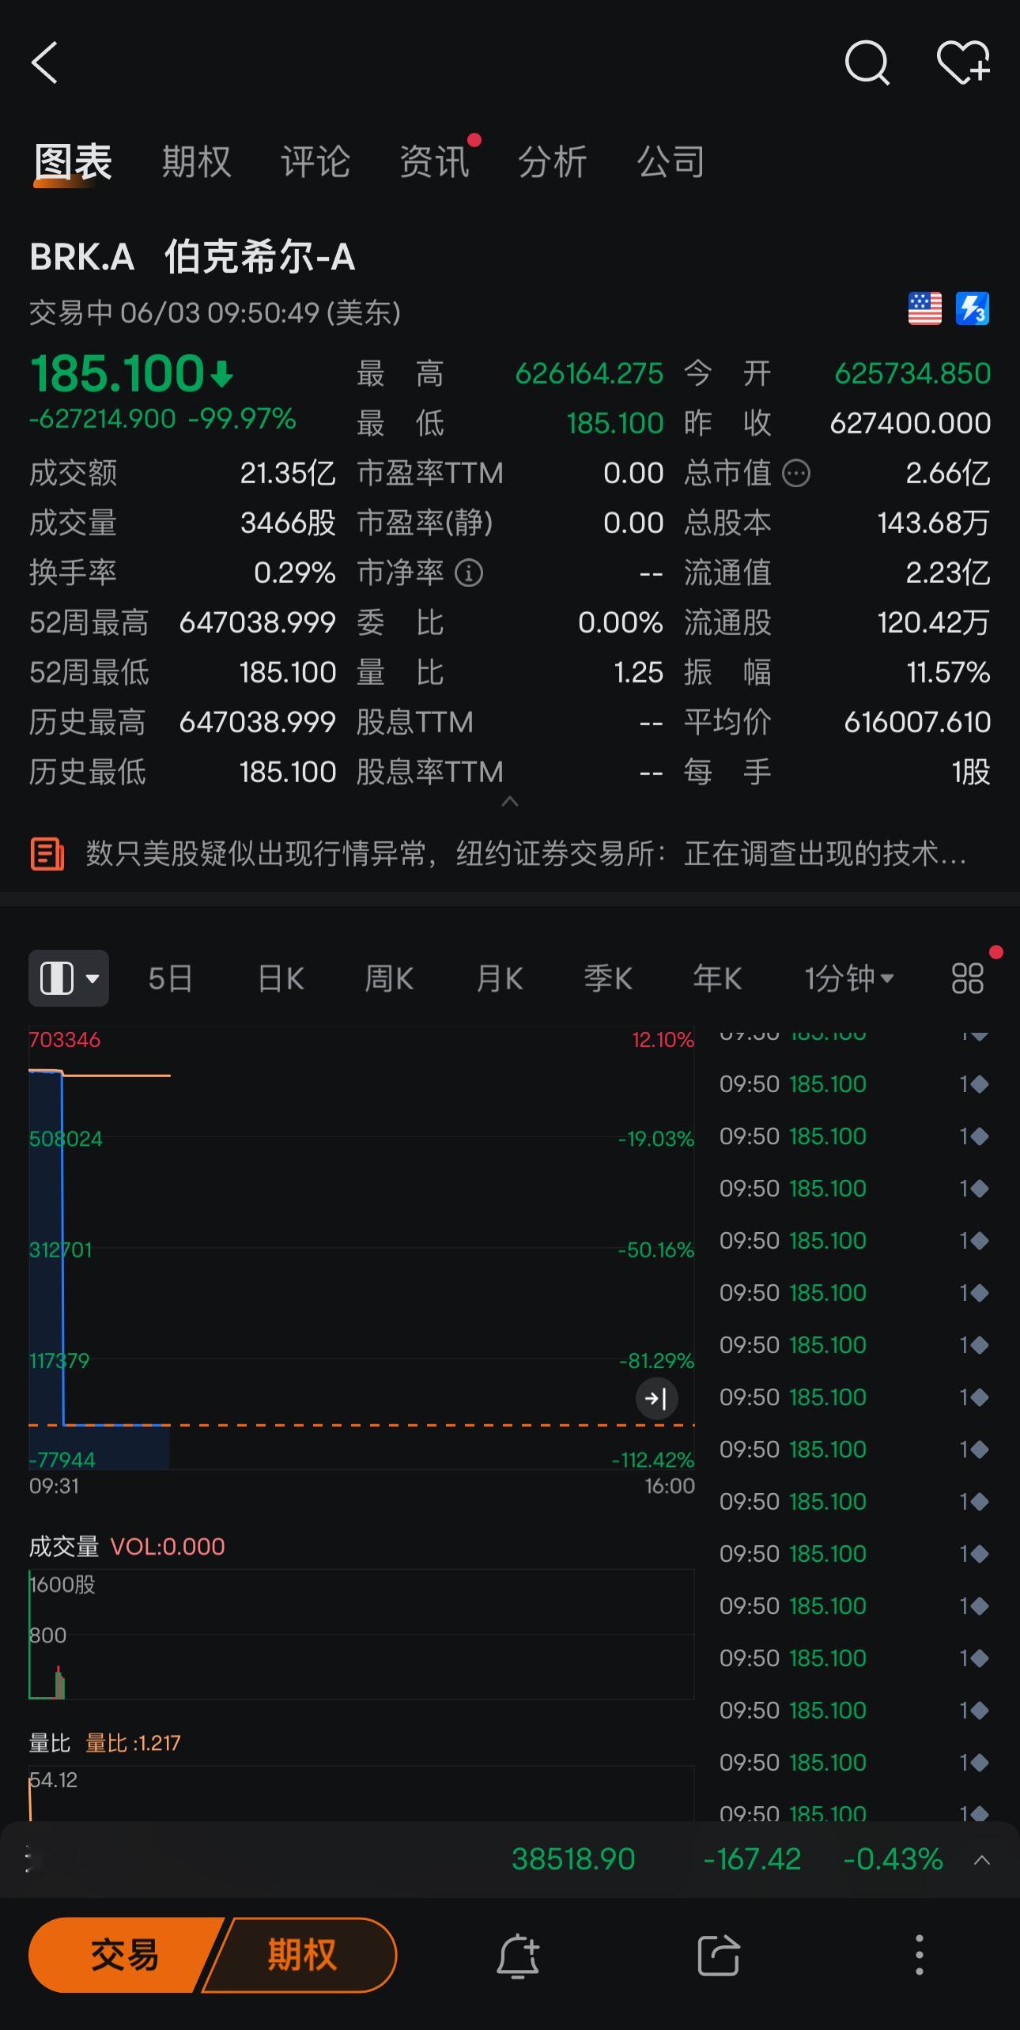1020x2030 pixels.
Task: Tap the 最高 value 626164.275
Action: pos(589,374)
